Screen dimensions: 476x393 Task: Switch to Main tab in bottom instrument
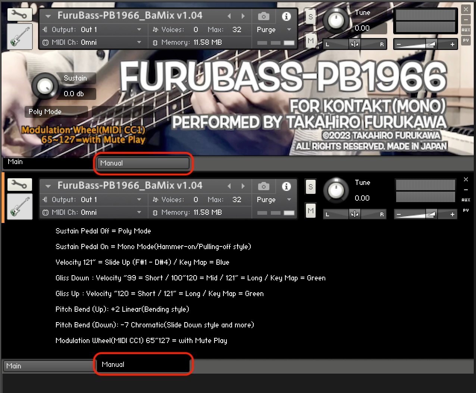[x=48, y=366]
